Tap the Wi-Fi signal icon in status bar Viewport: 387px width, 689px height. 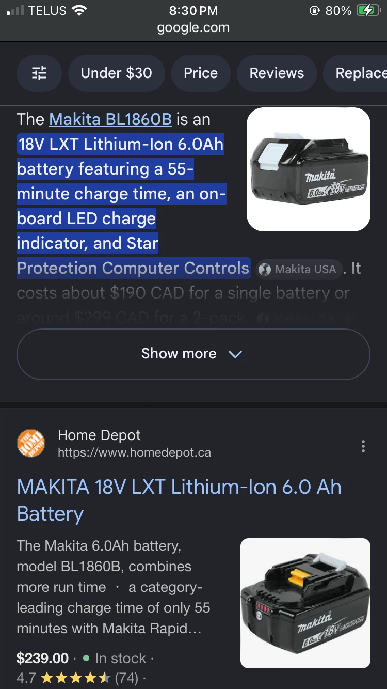coord(79,10)
